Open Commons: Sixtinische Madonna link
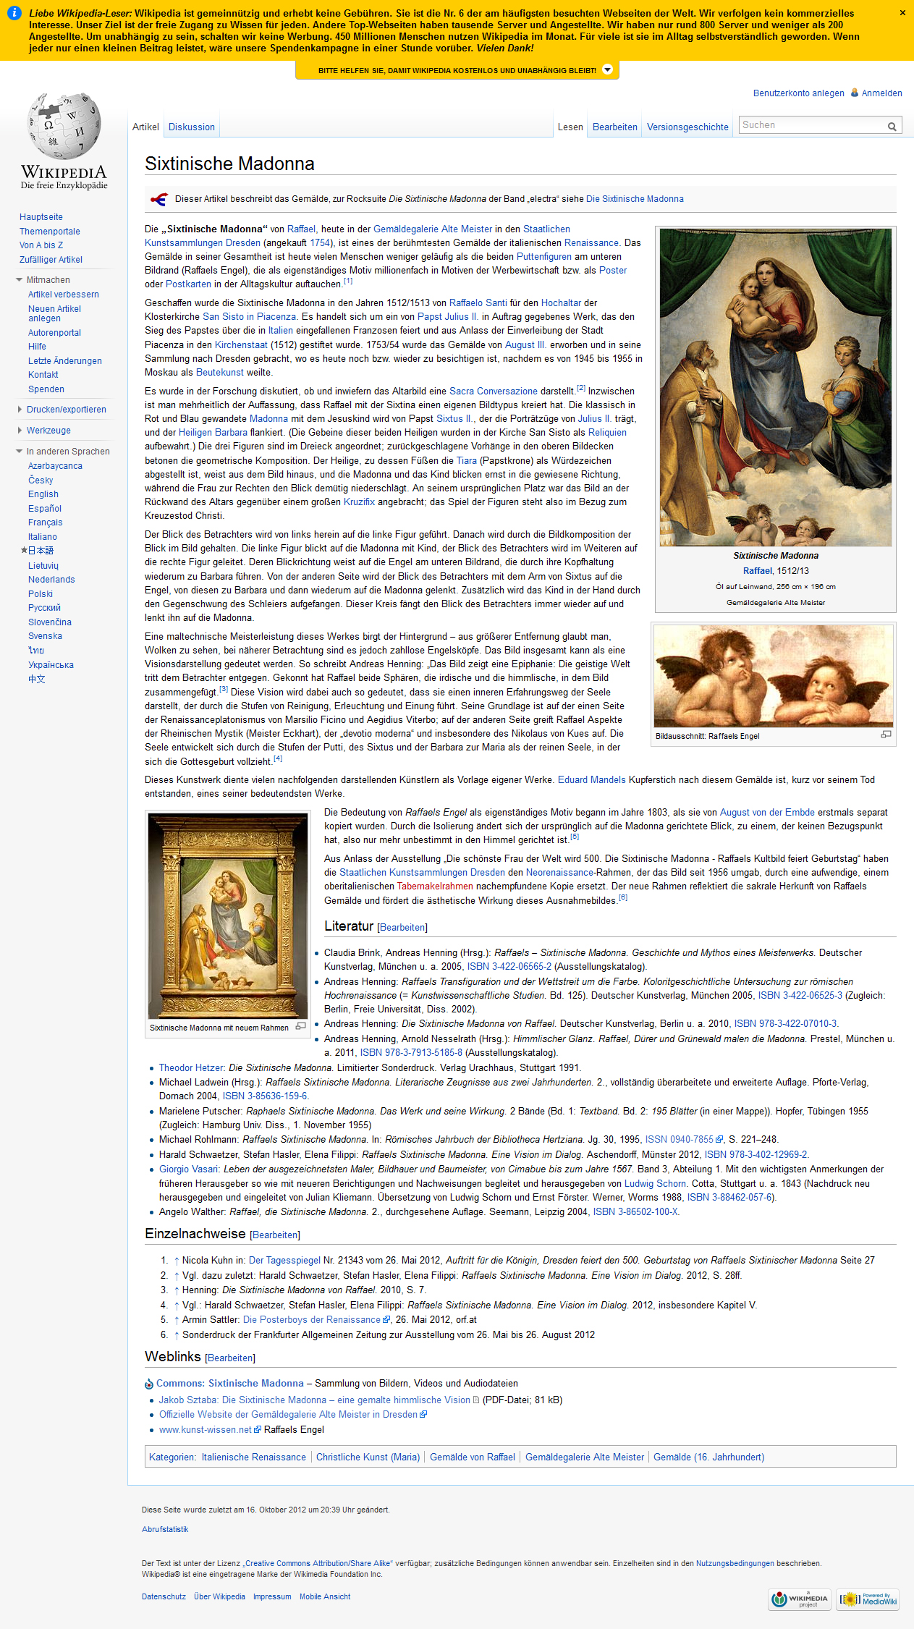This screenshot has height=1629, width=914. click(230, 1384)
